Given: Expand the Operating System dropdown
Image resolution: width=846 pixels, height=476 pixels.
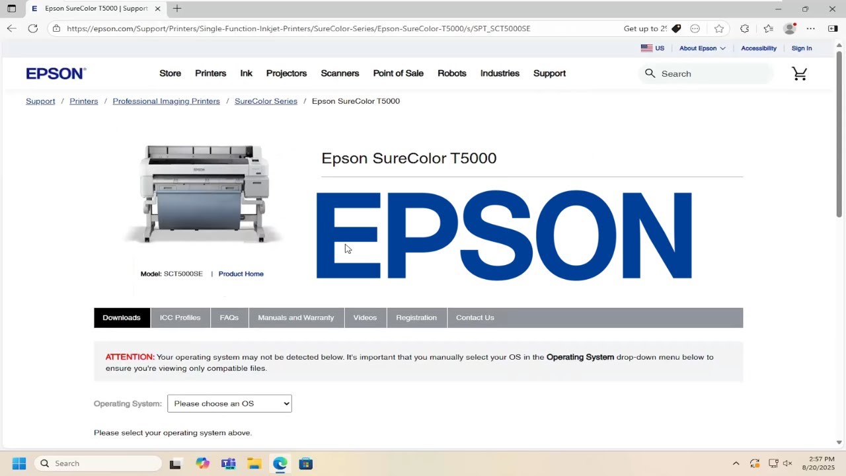Looking at the screenshot, I should (229, 403).
